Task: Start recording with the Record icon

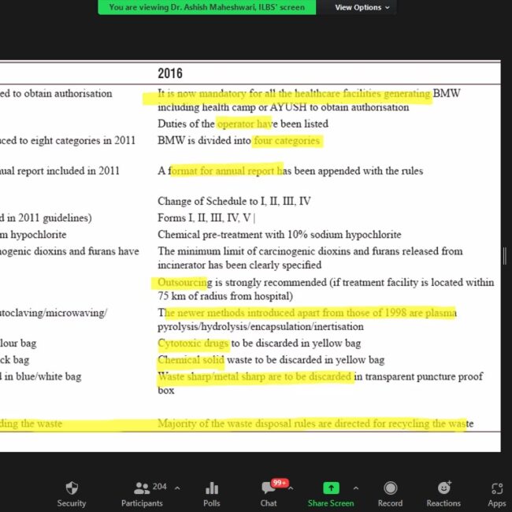Action: [390, 488]
